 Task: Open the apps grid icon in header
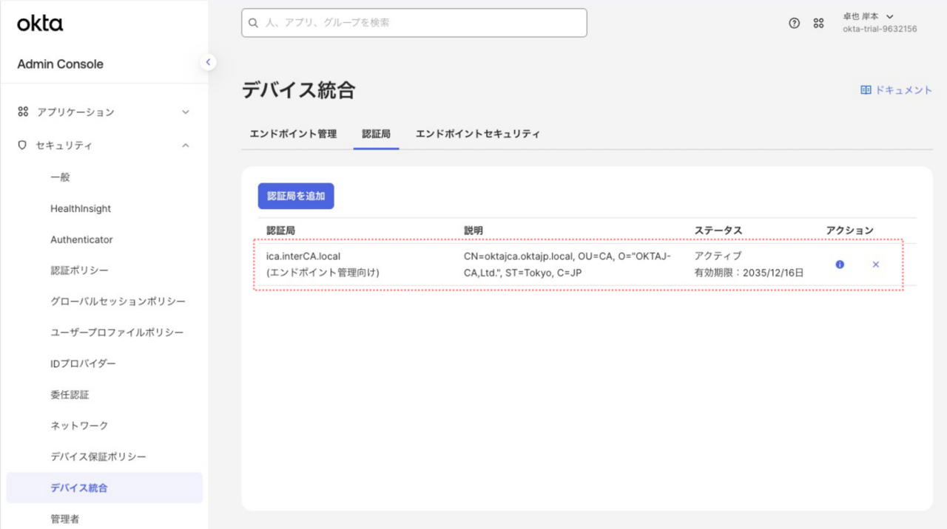(818, 23)
